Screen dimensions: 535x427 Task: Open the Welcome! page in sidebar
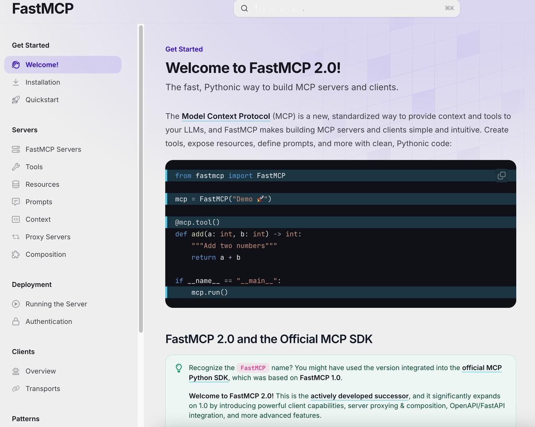pos(63,65)
